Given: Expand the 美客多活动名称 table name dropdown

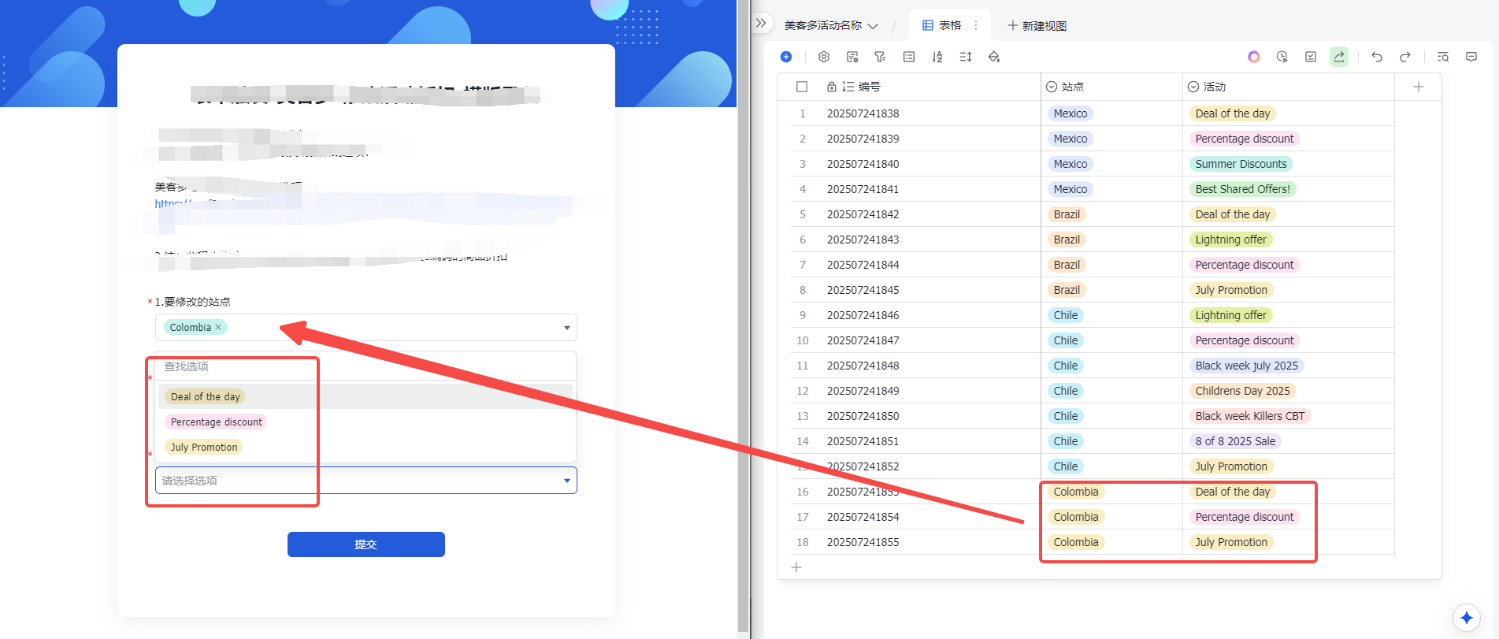Looking at the screenshot, I should (x=872, y=26).
